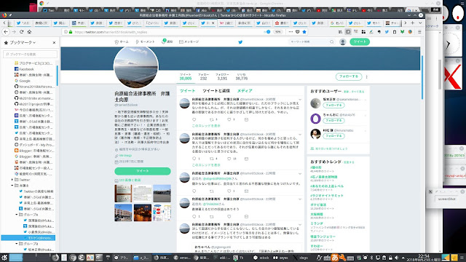Open a new Firefox tab with the plus button
The width and height of the screenshot is (466, 262).
tap(413, 23)
